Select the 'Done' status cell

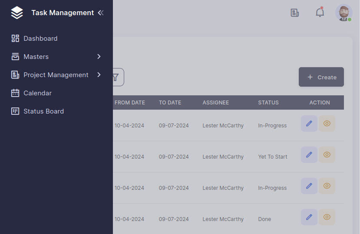[x=264, y=219]
